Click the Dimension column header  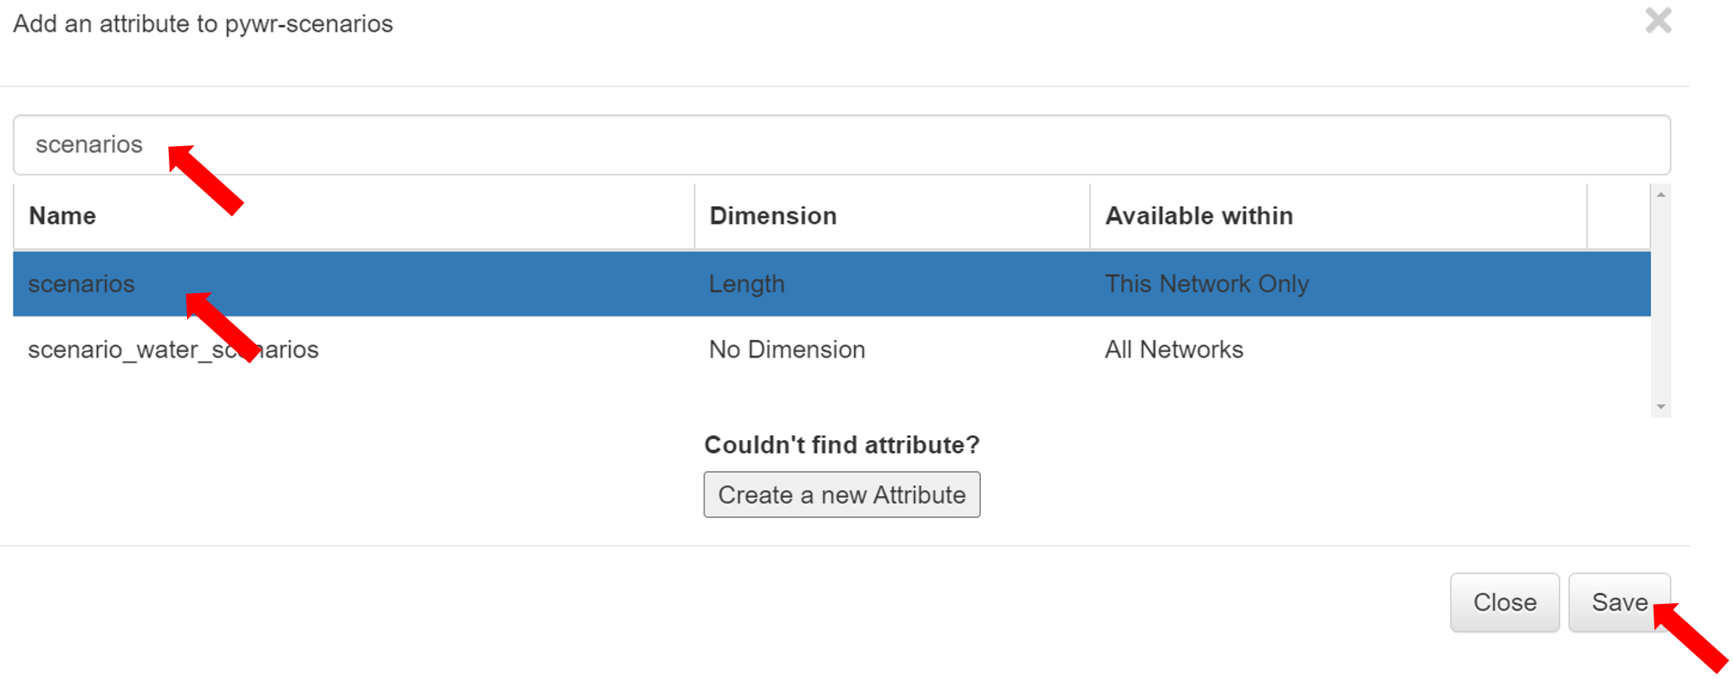pos(773,215)
